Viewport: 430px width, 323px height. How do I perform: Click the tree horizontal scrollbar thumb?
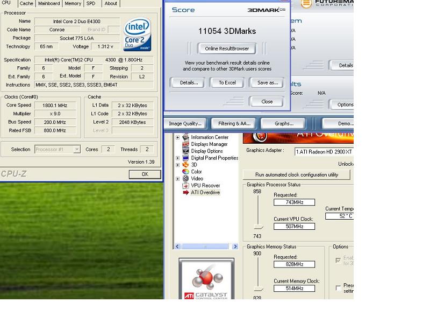(205, 247)
